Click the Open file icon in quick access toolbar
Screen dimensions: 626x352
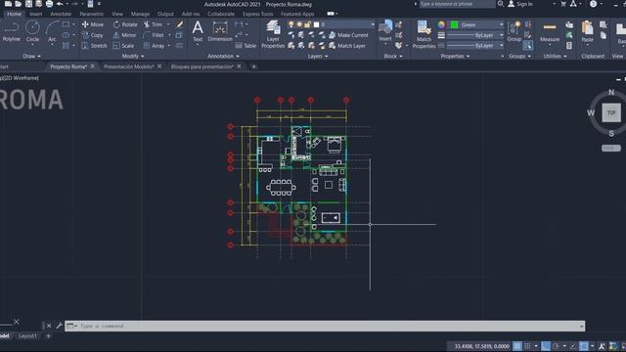coord(19,4)
